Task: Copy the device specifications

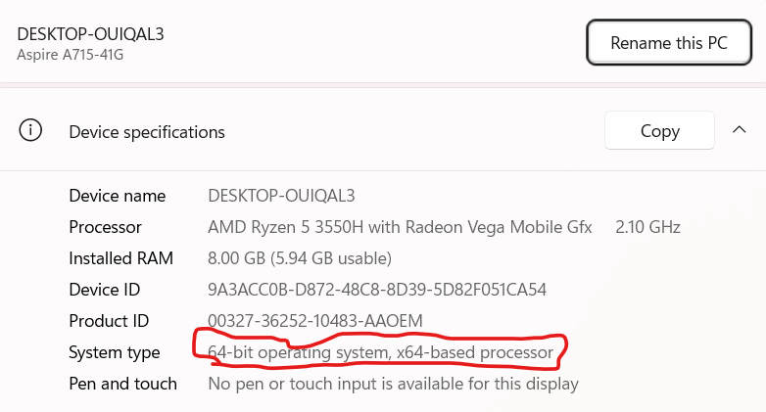Action: pos(659,131)
